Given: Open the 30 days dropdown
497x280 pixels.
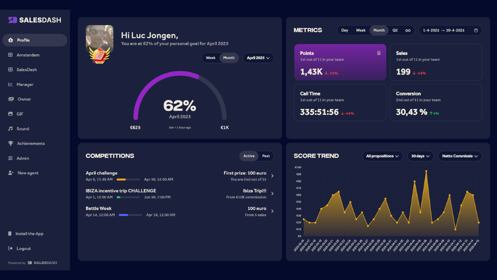Looking at the screenshot, I should [420, 156].
